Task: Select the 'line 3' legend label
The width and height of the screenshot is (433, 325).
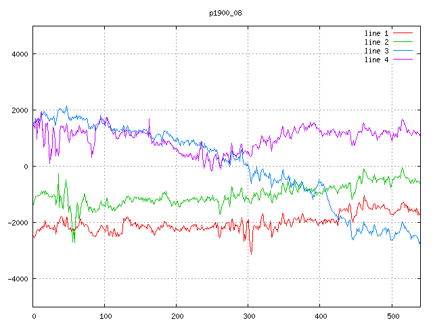Action: 376,51
